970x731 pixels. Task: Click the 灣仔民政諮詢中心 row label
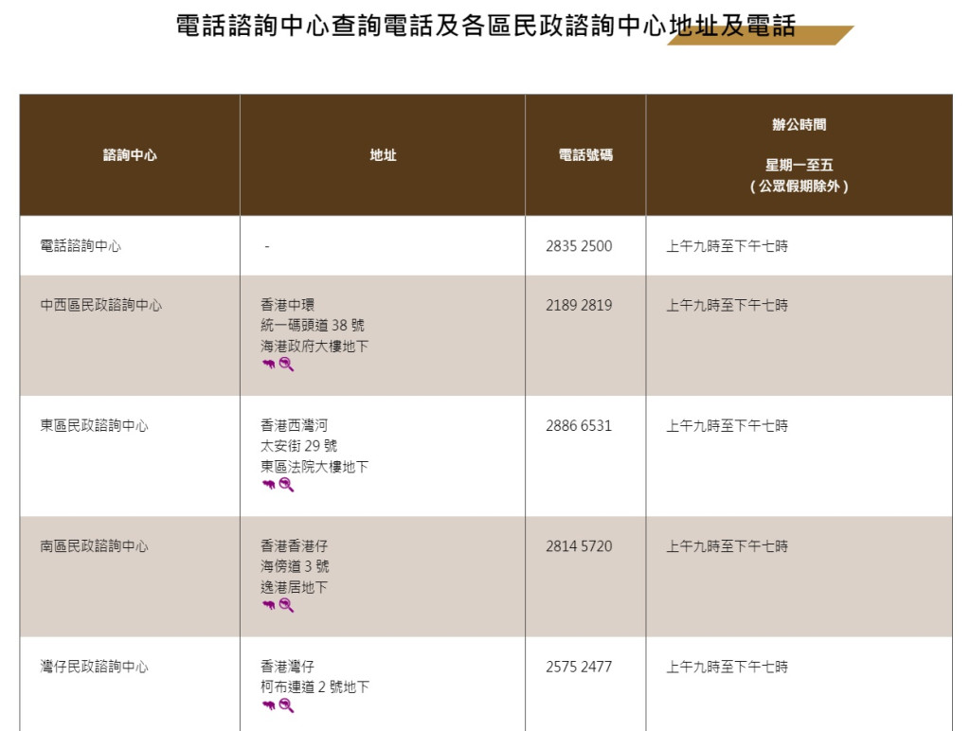tap(95, 667)
